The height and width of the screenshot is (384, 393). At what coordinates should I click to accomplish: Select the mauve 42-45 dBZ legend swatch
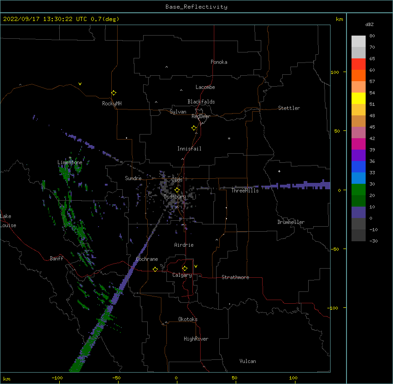[358, 133]
